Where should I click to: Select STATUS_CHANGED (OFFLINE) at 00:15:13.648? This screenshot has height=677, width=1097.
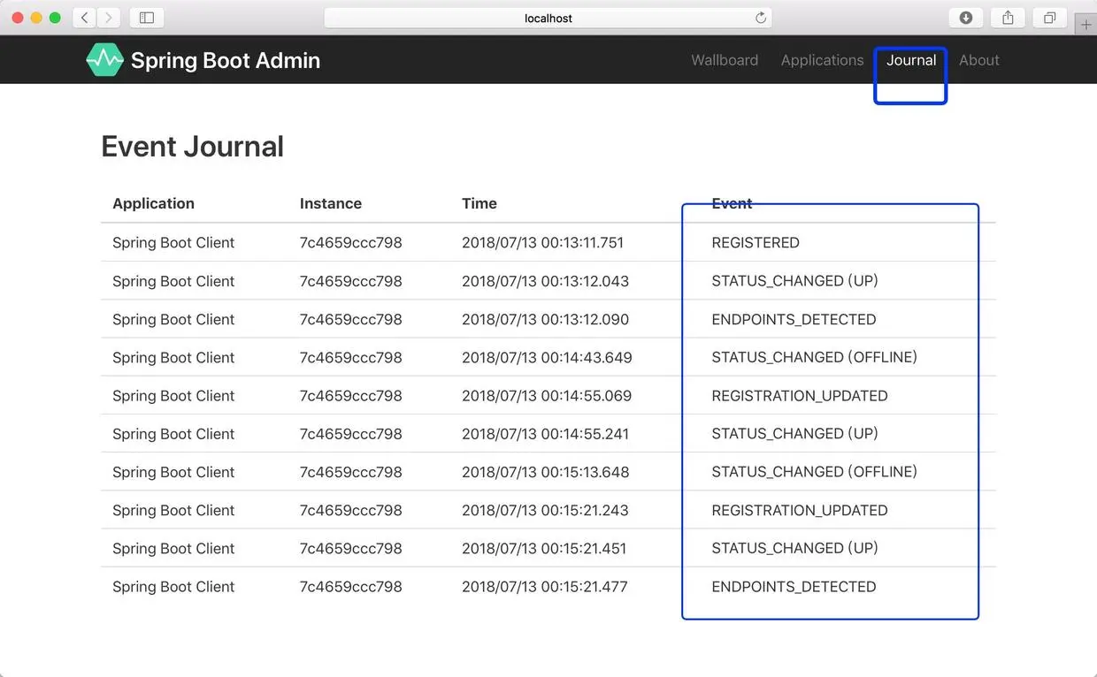pyautogui.click(x=548, y=472)
